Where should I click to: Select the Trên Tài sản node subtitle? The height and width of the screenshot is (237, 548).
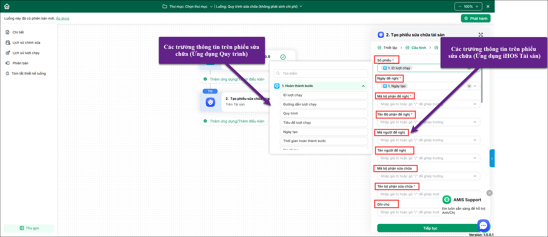pyautogui.click(x=235, y=104)
